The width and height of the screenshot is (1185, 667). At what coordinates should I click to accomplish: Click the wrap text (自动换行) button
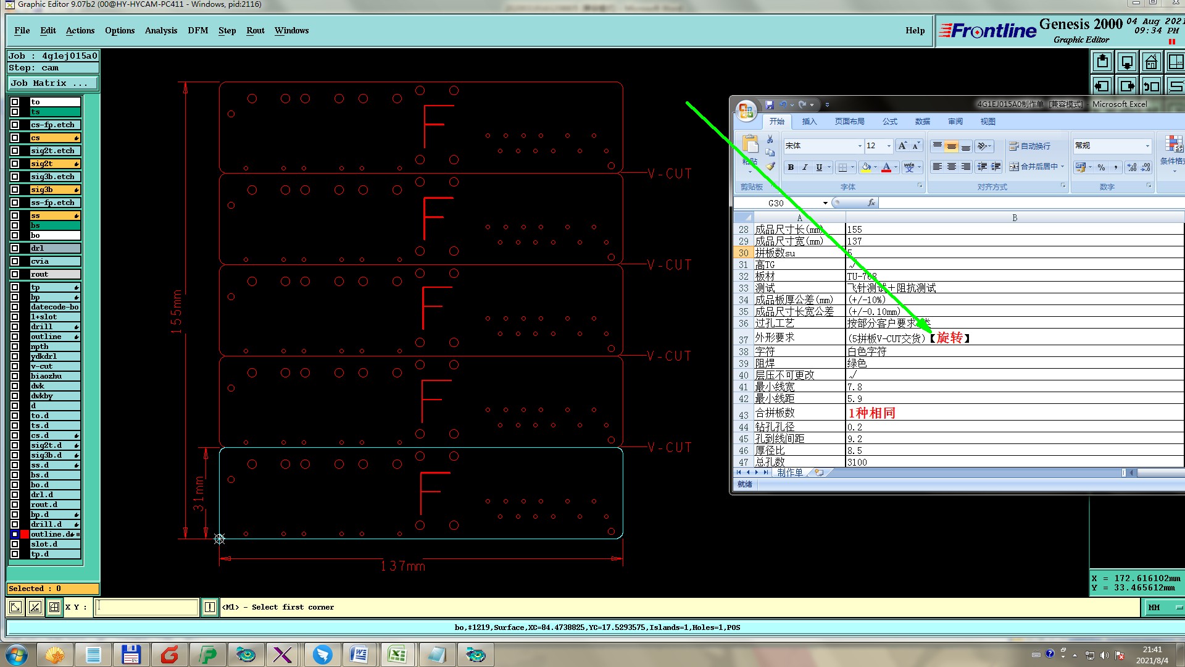tap(1029, 146)
